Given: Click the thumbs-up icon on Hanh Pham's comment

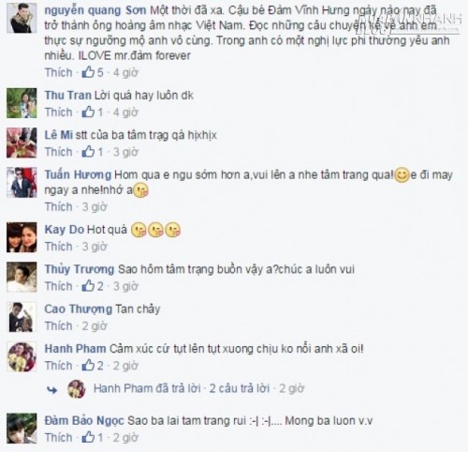Looking at the screenshot, I should (88, 365).
